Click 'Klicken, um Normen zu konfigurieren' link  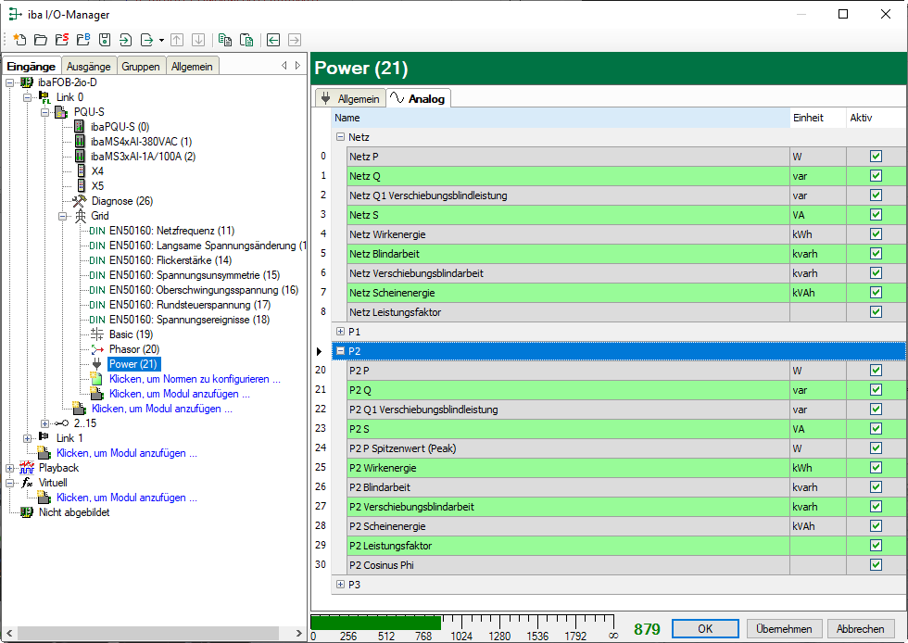pyautogui.click(x=194, y=379)
